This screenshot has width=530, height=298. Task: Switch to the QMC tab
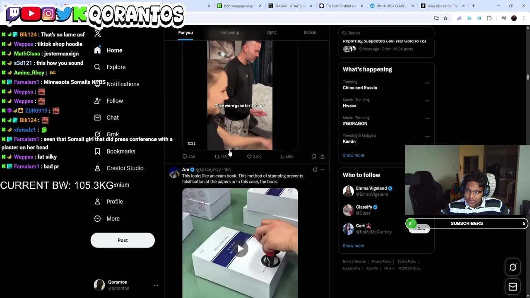[272, 33]
